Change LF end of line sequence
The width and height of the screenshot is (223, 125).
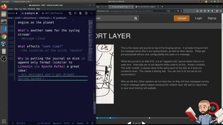pyautogui.click(x=73, y=123)
